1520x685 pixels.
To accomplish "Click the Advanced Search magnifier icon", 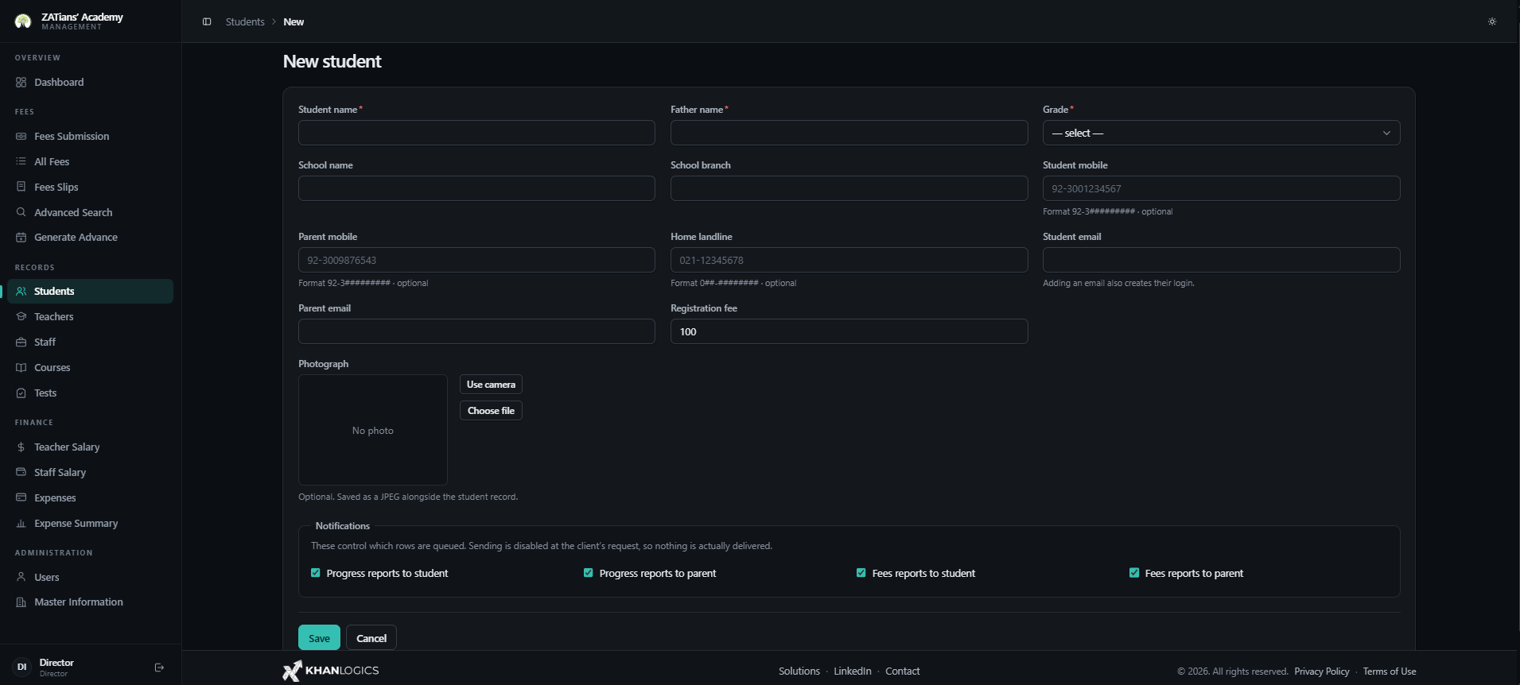I will tap(21, 212).
